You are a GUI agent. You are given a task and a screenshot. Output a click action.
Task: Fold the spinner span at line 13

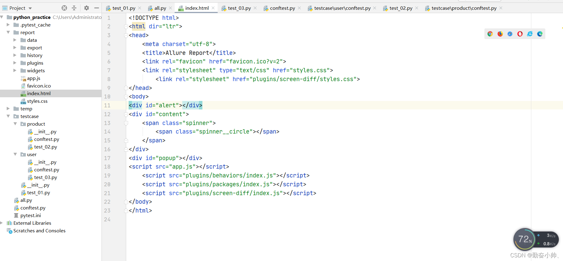[x=126, y=123]
